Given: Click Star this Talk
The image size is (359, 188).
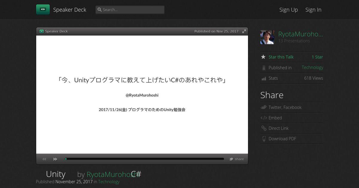Looking at the screenshot, I should (x=281, y=57).
